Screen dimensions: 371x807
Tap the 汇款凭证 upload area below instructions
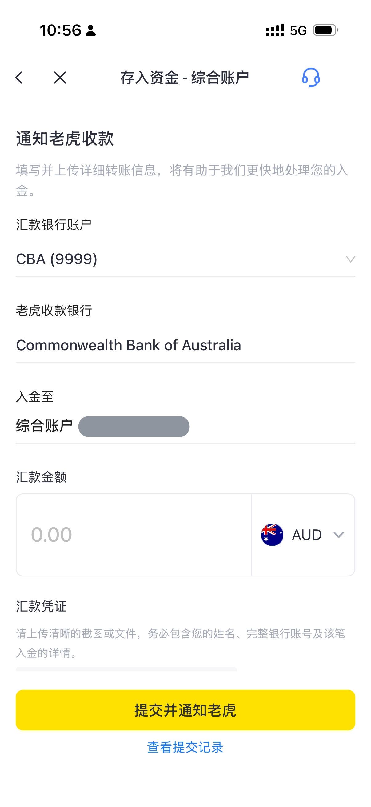point(126,669)
